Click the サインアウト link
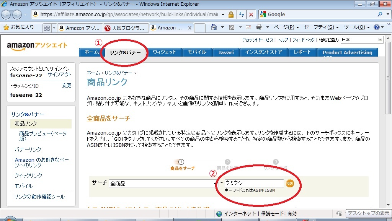Image resolution: width=392 pixels, height=221 pixels. pos(59,75)
